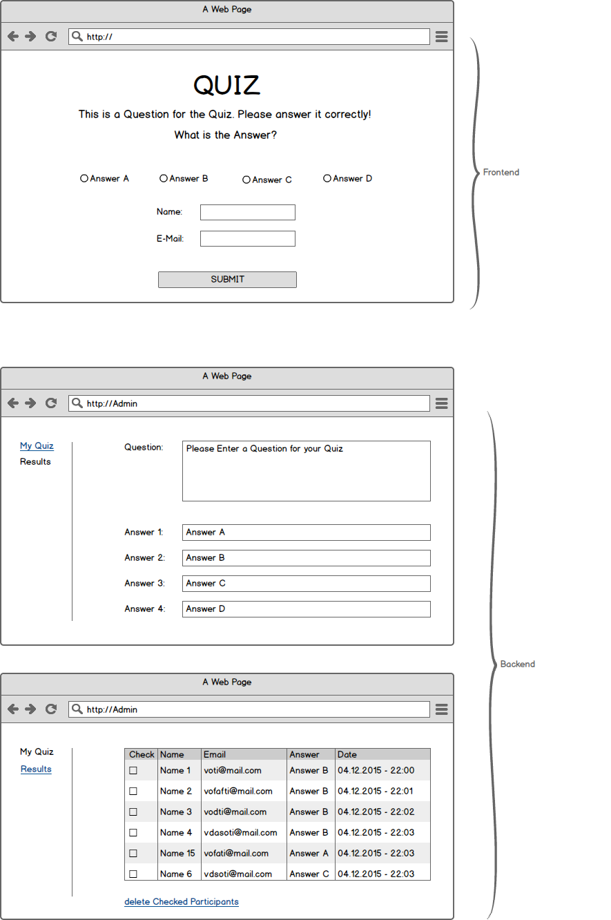Viewport: 611px width, 920px height.
Task: Open My Quiz in the Results table sidebar
Action: point(37,751)
